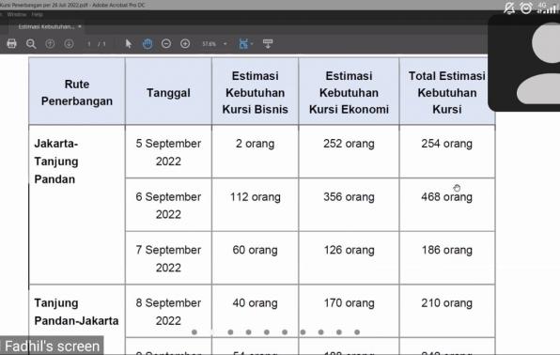This screenshot has height=355, width=560.
Task: Click the Tanggal column header
Action: click(168, 92)
